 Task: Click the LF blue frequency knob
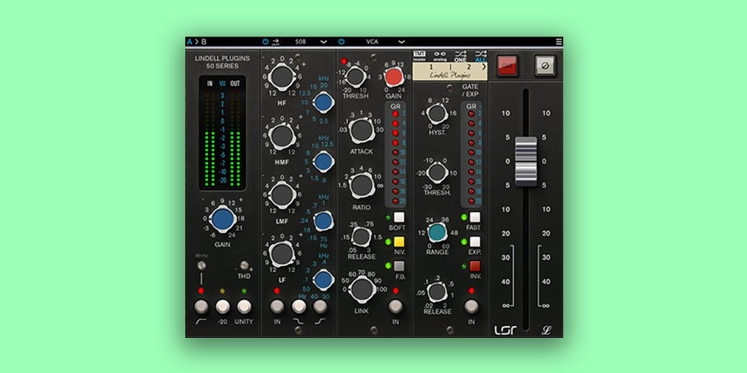pos(323,280)
